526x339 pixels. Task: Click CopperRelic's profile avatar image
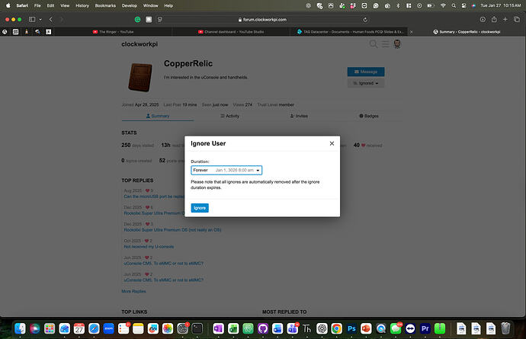[140, 77]
